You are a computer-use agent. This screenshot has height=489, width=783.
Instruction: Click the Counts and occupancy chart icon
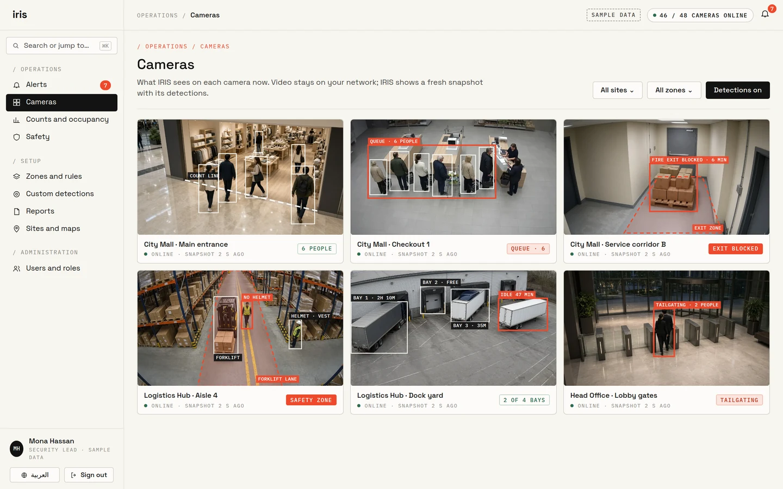[x=16, y=120]
